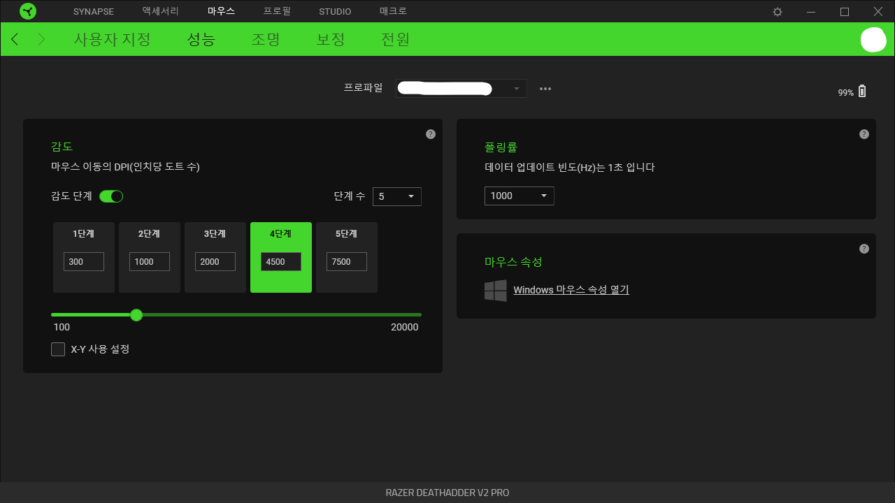Open the 전원 subtab

[395, 39]
